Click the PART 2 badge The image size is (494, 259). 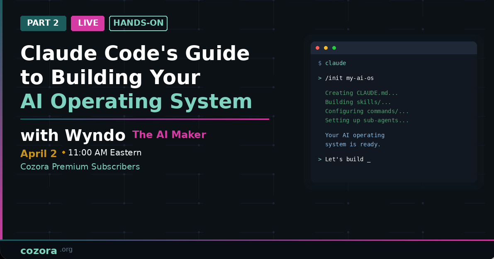[x=43, y=23]
